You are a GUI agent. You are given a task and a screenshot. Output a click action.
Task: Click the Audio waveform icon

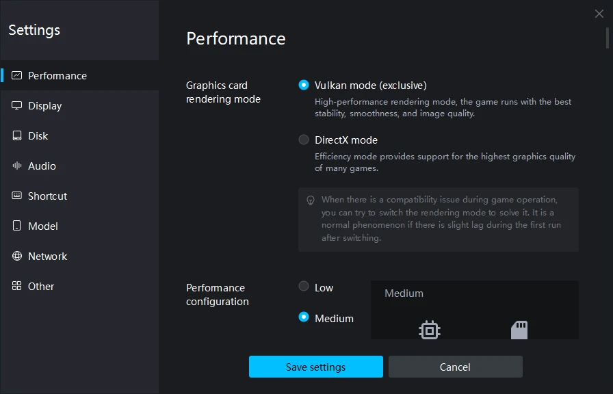tap(17, 166)
